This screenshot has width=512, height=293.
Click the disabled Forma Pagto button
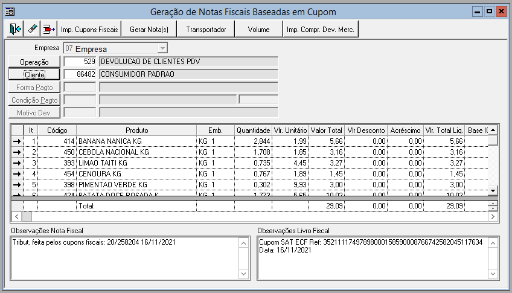pyautogui.click(x=34, y=87)
